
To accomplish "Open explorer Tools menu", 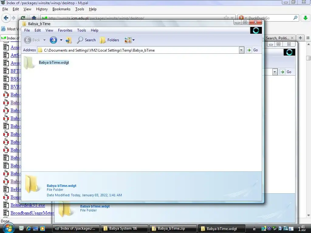I will (81, 30).
